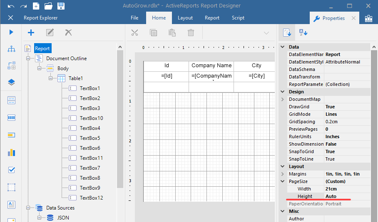
Task: Select TextBox12 in the explorer tree
Action: [x=91, y=198]
